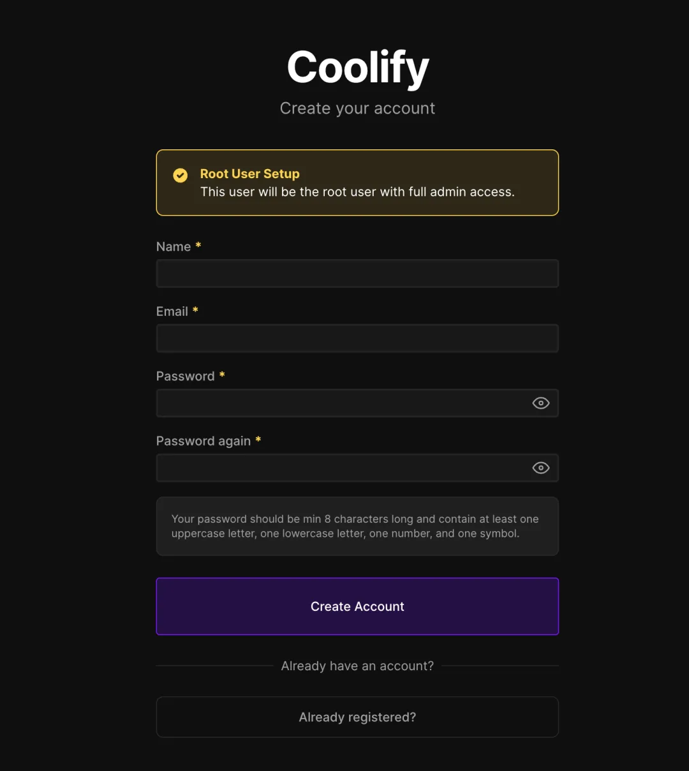Click the Name input field
This screenshot has width=689, height=771.
[x=357, y=274]
